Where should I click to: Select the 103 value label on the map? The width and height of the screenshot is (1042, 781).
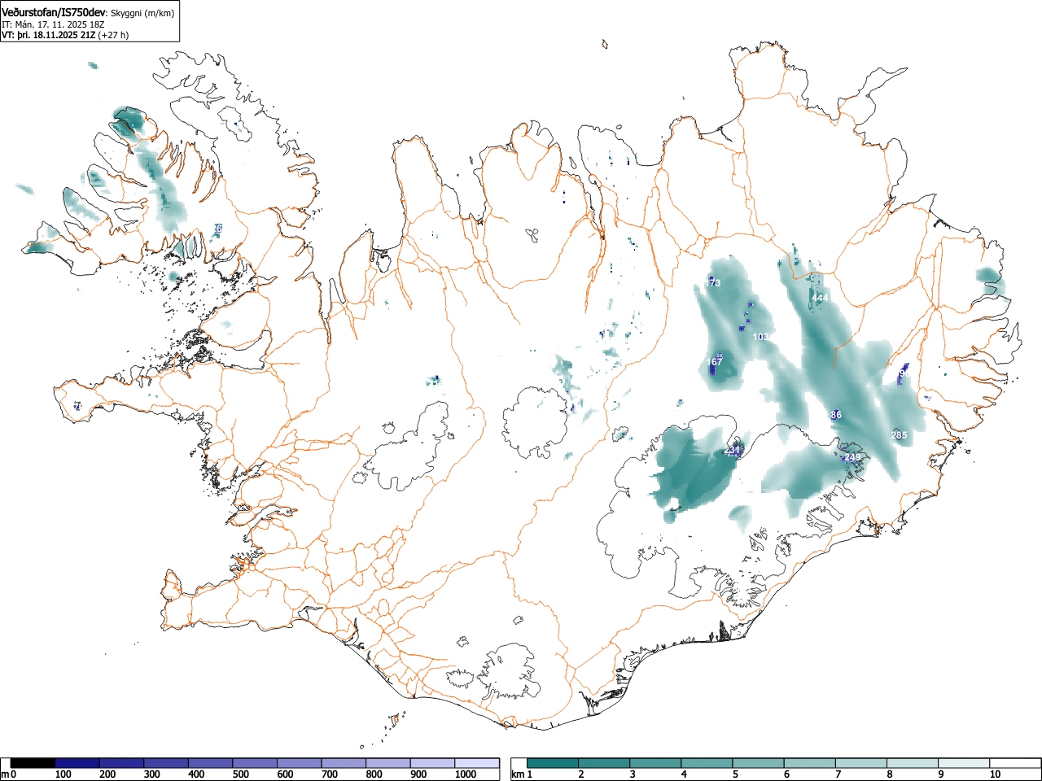point(761,337)
